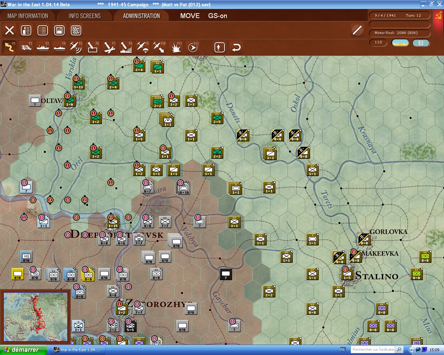Toggle the GS-on ground support setting
Image resolution: width=444 pixels, height=355 pixels.
[217, 16]
